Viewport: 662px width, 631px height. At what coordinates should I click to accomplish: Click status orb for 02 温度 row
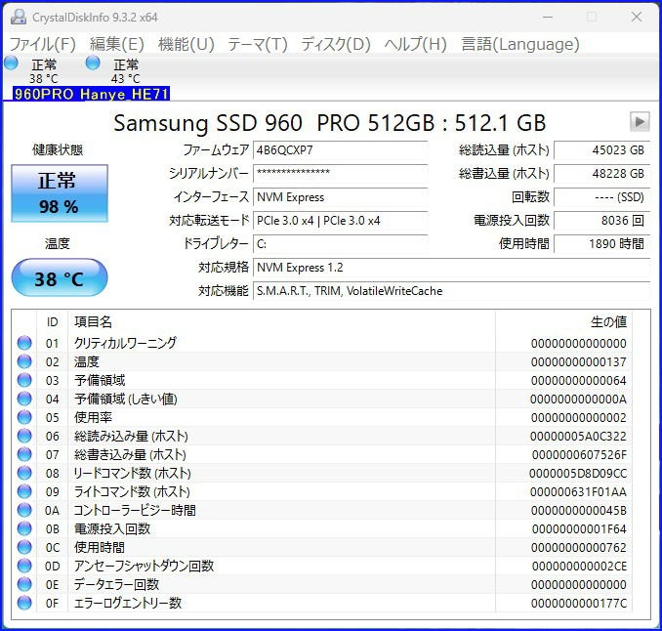click(x=24, y=361)
